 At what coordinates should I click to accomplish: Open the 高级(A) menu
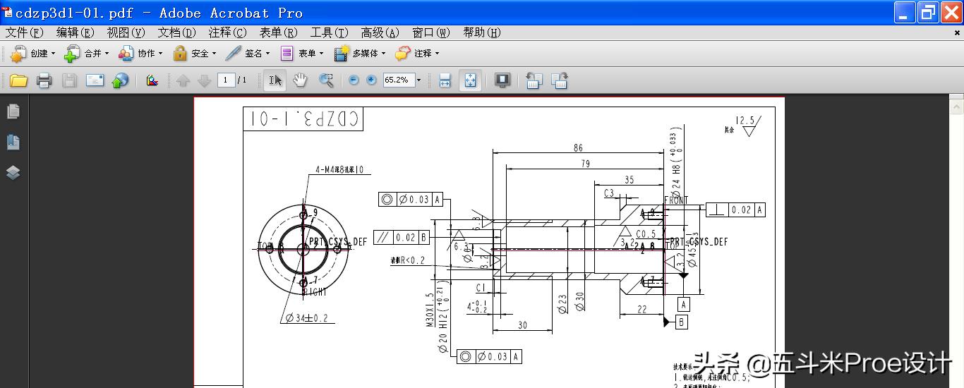point(380,32)
